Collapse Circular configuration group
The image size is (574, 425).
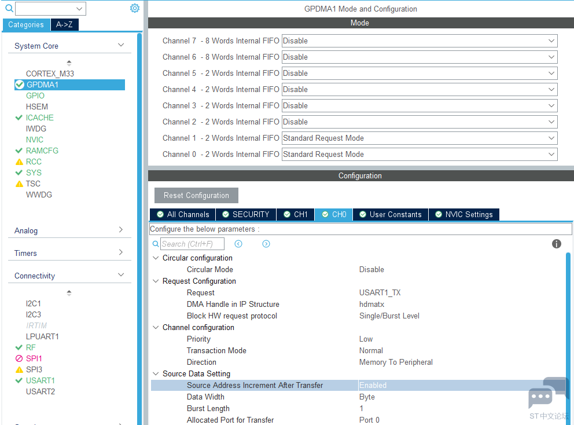pyautogui.click(x=156, y=258)
